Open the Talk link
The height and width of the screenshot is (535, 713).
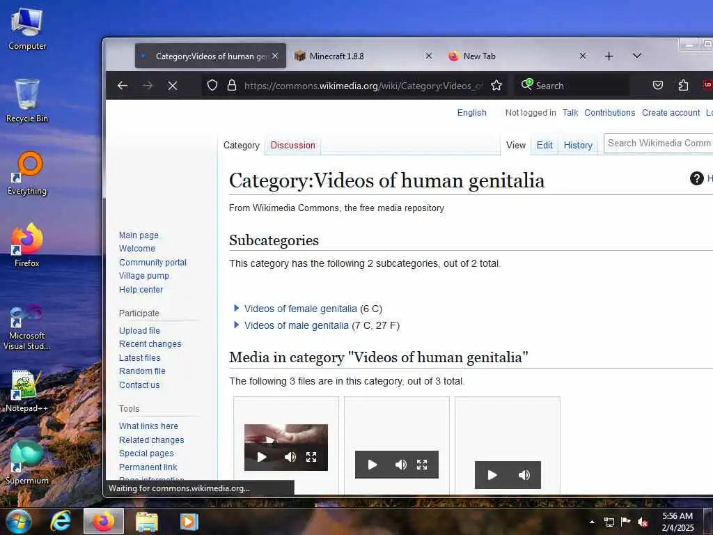[570, 113]
